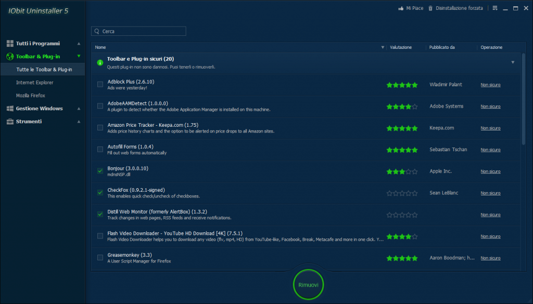
Task: Collapse the Toolbar e Plug-in sicuri group
Action: [513, 62]
